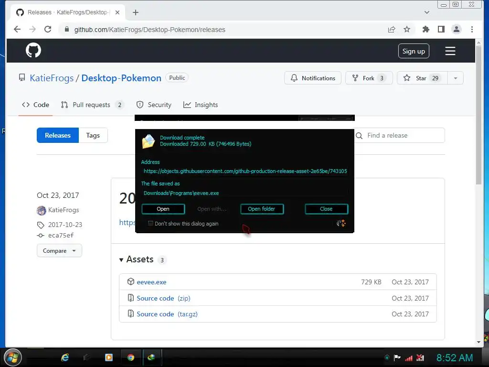The width and height of the screenshot is (489, 367).
Task: Download Source code (tar.gz)
Action: pyautogui.click(x=167, y=314)
